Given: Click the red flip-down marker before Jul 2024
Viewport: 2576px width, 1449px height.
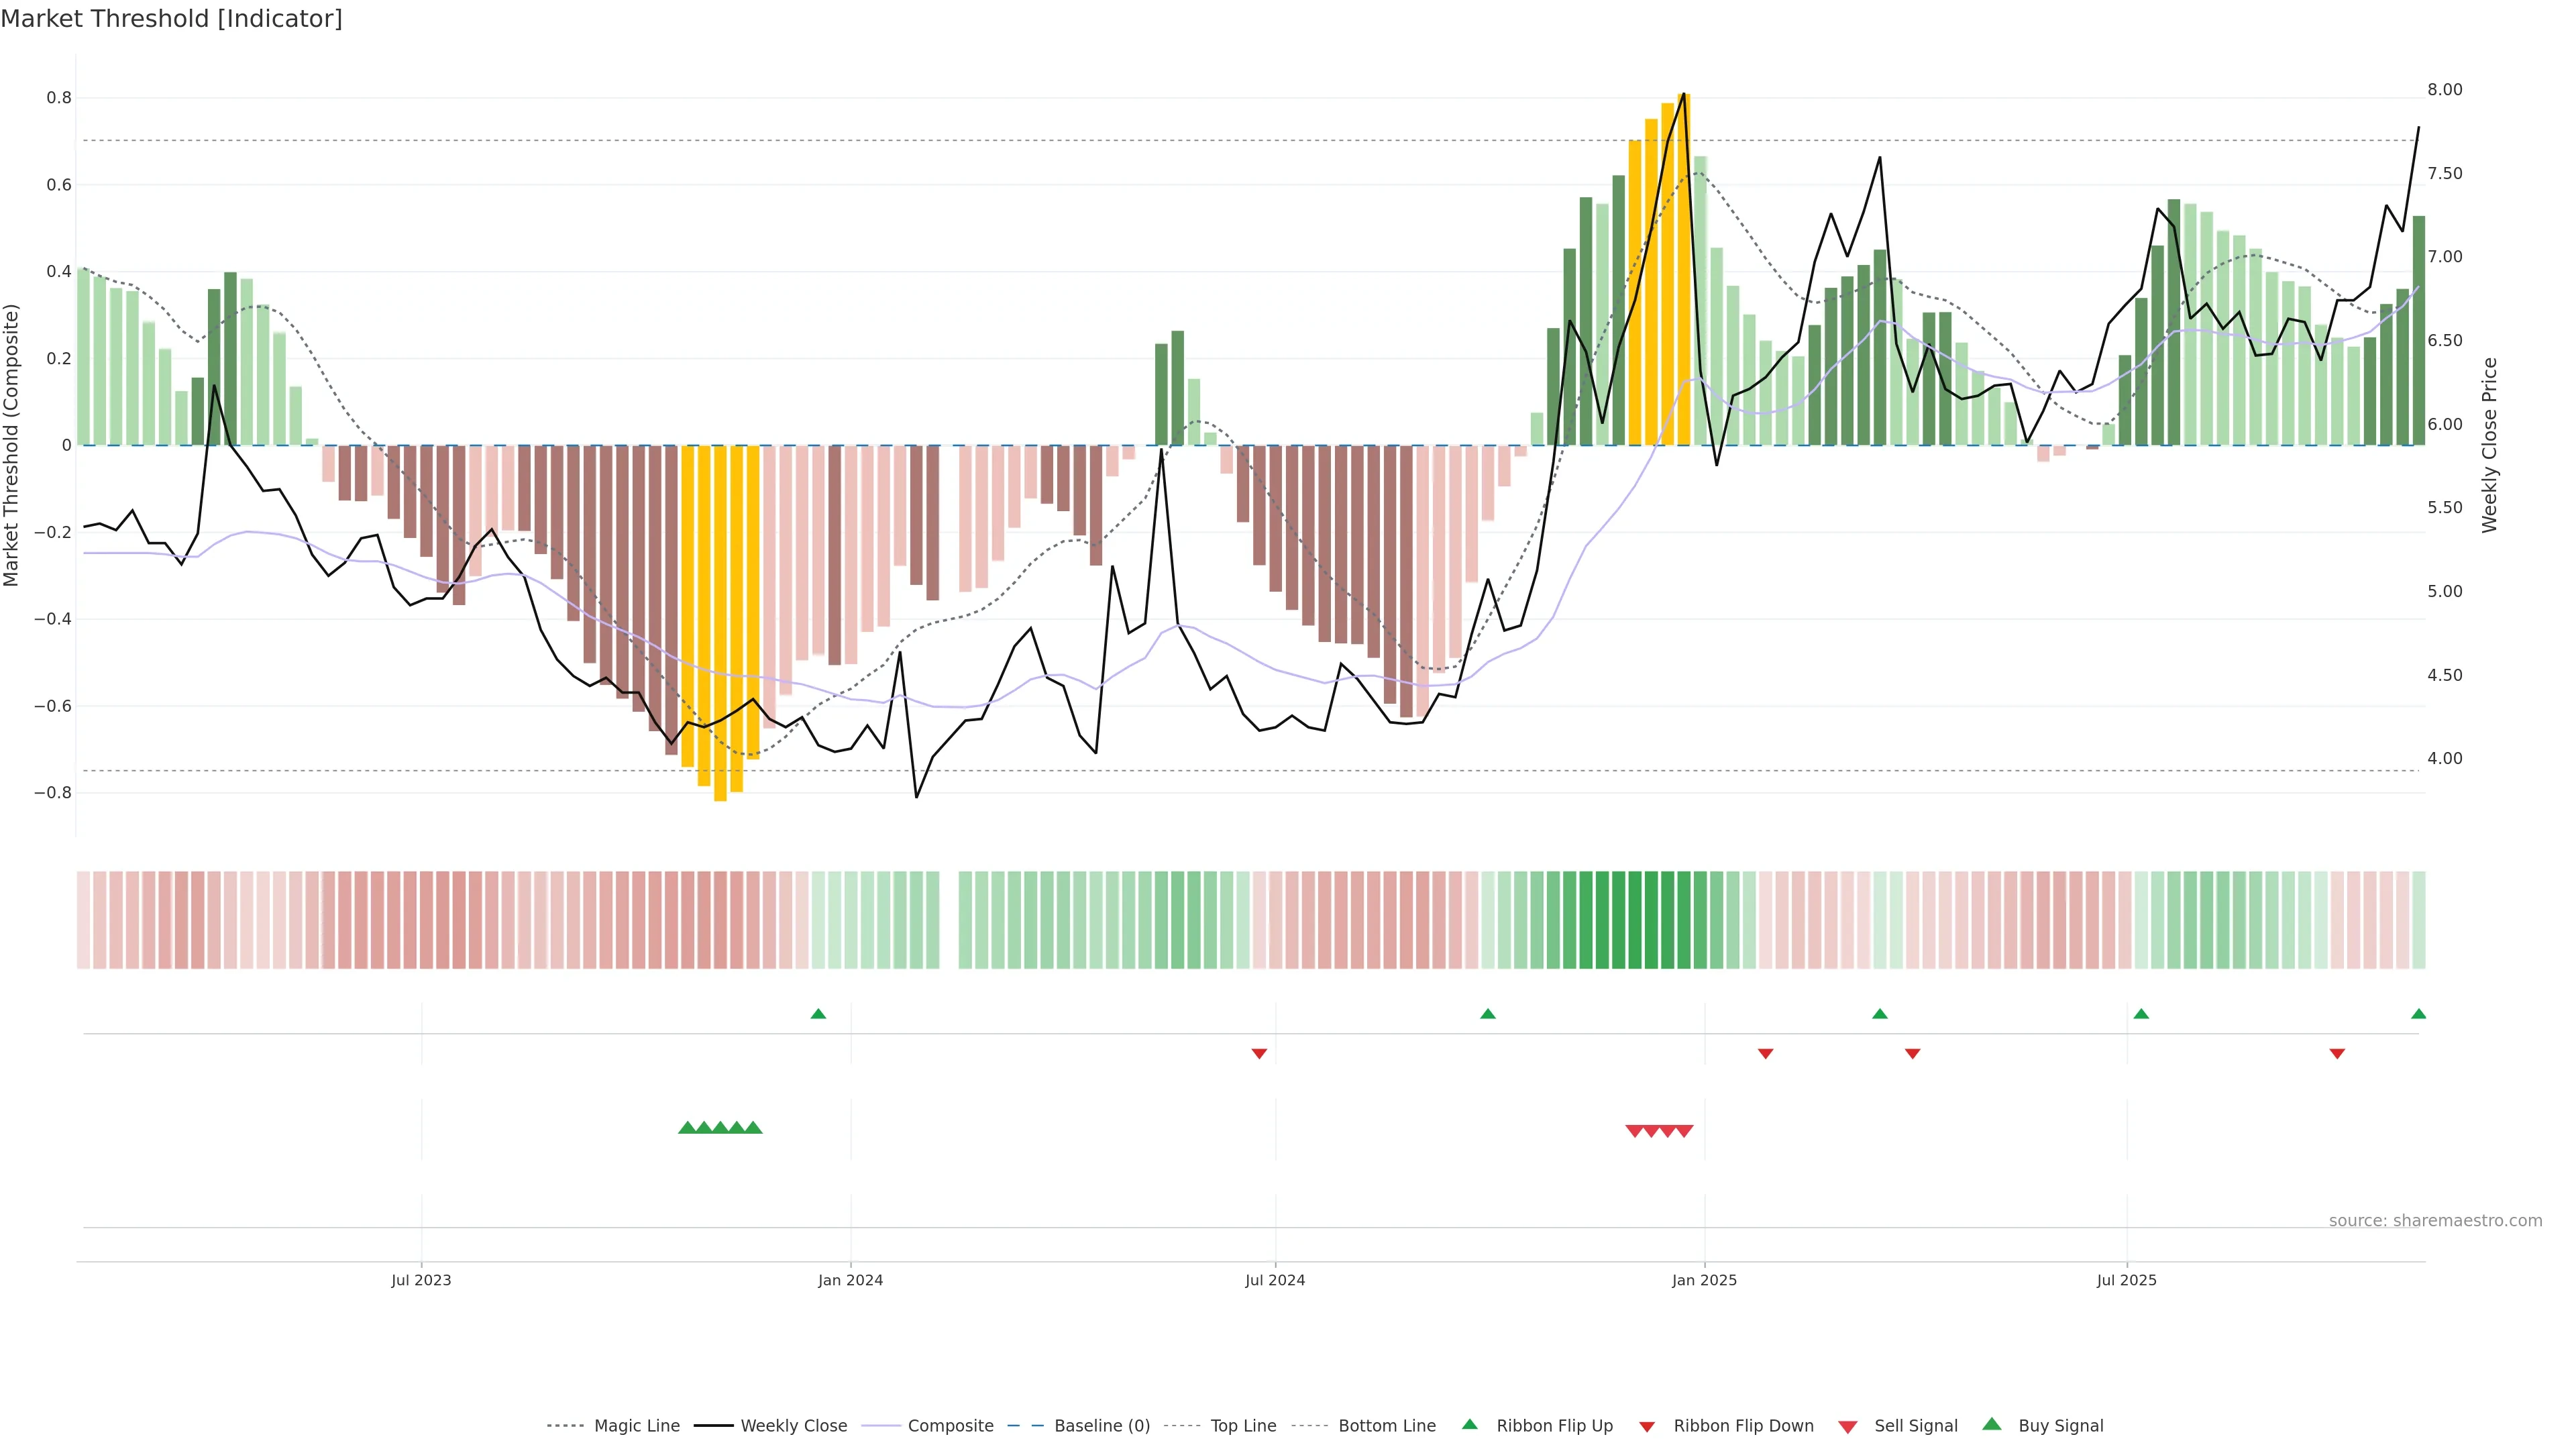Looking at the screenshot, I should coord(1259,1054).
